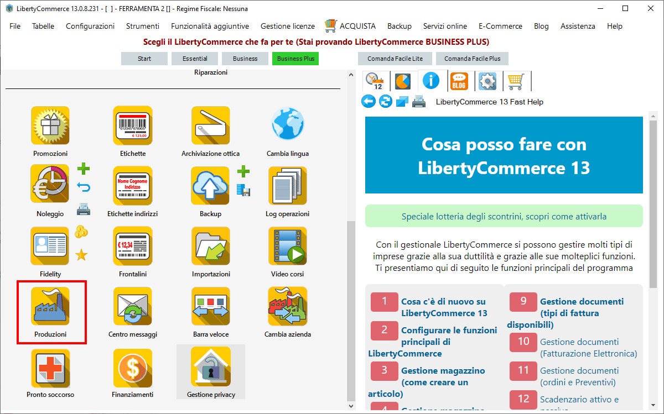This screenshot has height=414, width=664.
Task: Open the Fidelity card icon
Action: coord(50,246)
